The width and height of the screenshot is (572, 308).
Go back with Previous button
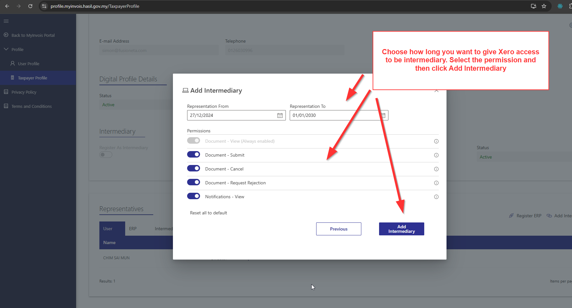tap(338, 229)
